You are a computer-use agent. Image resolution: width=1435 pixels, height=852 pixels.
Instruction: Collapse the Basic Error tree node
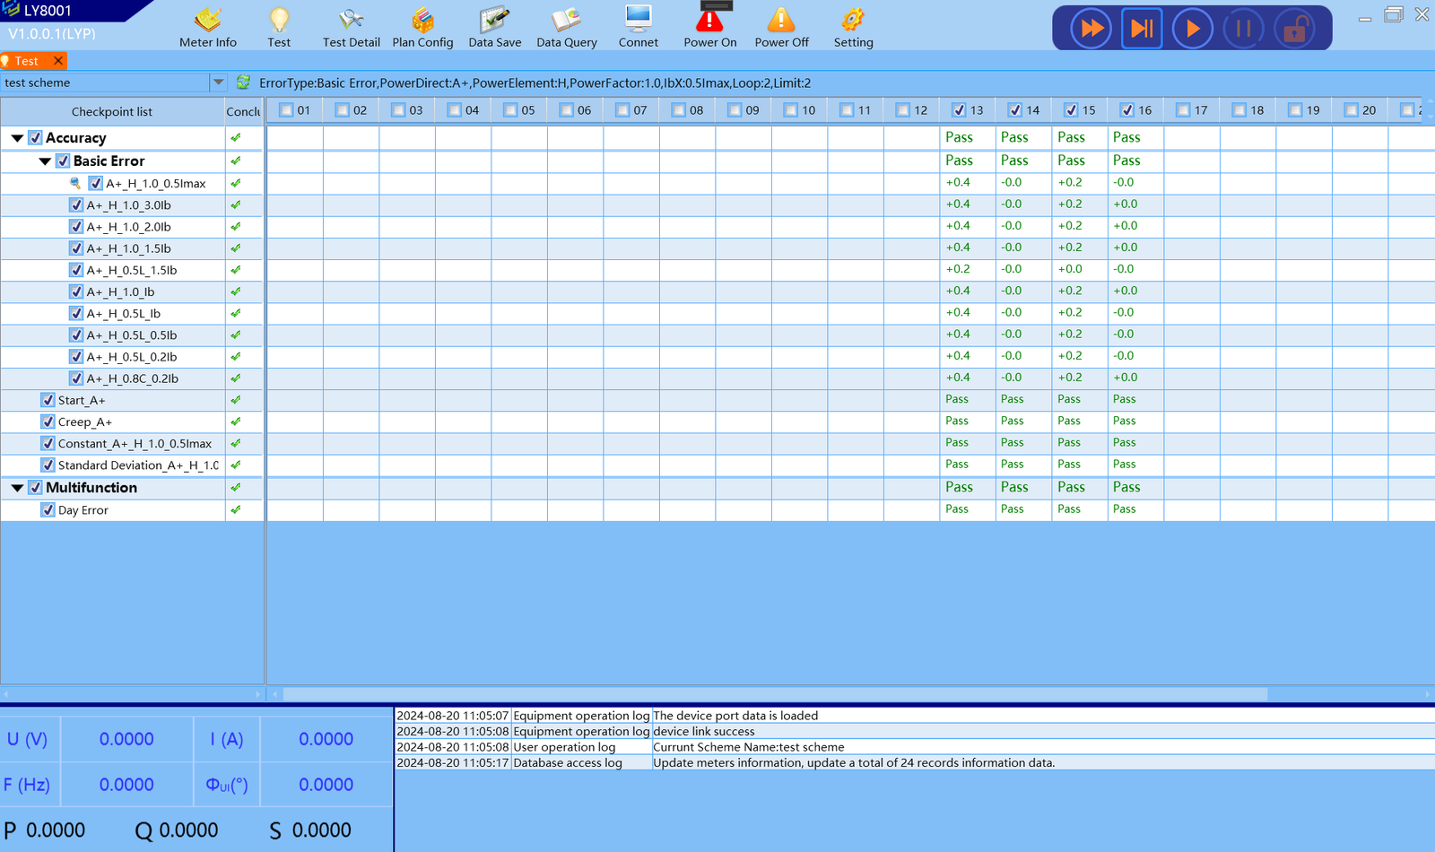point(45,161)
